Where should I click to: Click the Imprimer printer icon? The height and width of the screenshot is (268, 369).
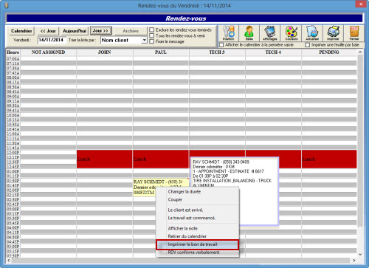click(333, 33)
